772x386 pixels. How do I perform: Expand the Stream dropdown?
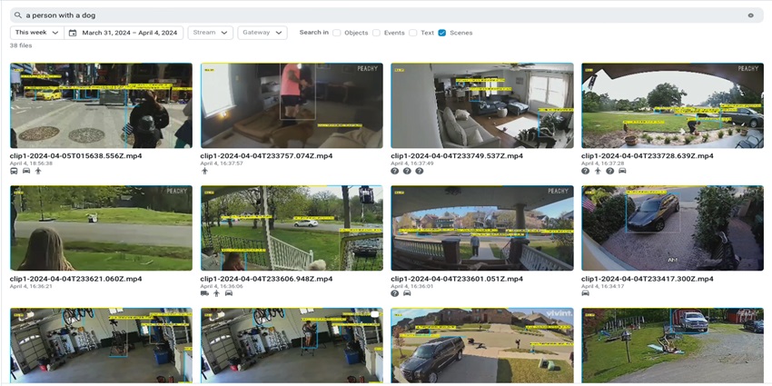coord(210,33)
